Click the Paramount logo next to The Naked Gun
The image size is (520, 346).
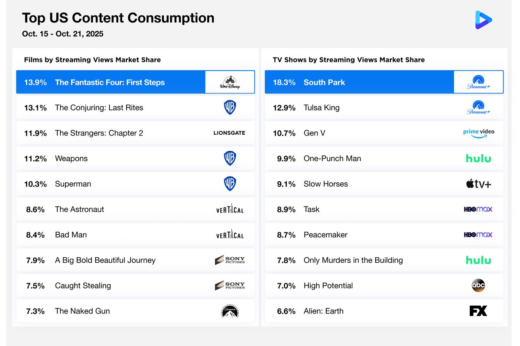coord(230,311)
